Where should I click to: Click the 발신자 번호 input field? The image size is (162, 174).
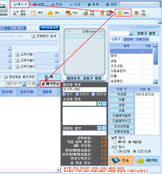[85, 89]
